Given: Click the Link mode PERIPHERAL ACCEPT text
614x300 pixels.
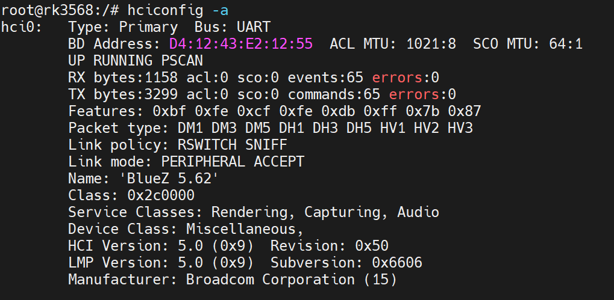Looking at the screenshot, I should 186,162.
